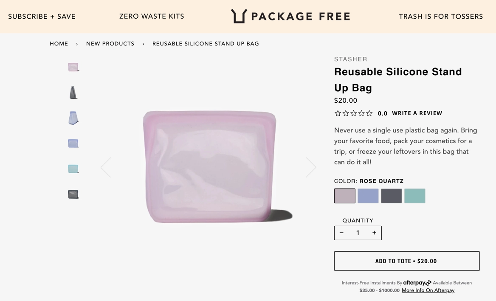This screenshot has width=496, height=301.
Task: Increase quantity with the plus stepper
Action: pyautogui.click(x=374, y=233)
